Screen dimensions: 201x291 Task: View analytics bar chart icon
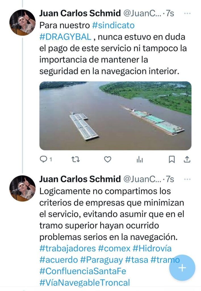tap(140, 159)
